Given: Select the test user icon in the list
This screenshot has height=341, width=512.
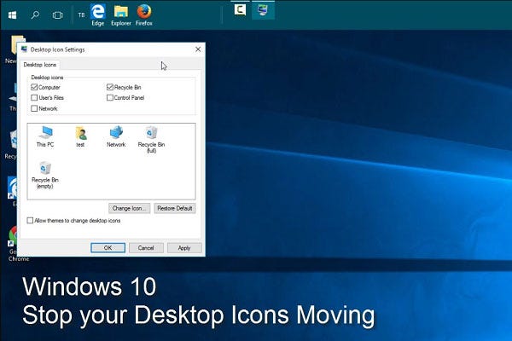Looking at the screenshot, I should [x=80, y=136].
